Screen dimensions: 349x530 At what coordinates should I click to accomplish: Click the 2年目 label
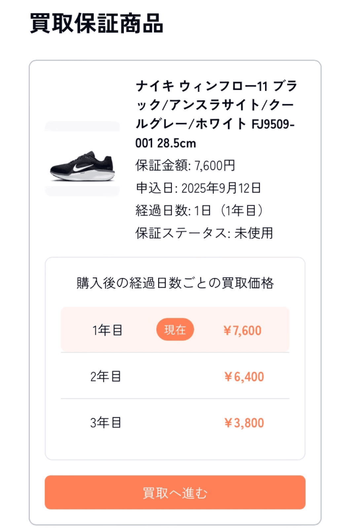106,376
